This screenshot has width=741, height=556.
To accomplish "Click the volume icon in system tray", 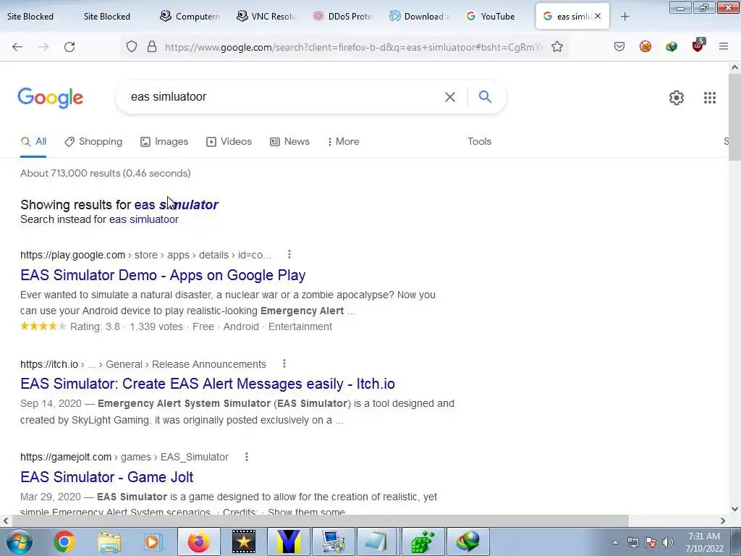I will pyautogui.click(x=668, y=542).
